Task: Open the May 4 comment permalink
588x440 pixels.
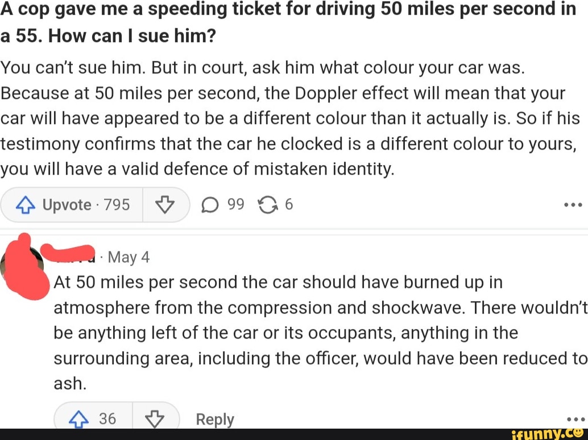Action: (129, 257)
